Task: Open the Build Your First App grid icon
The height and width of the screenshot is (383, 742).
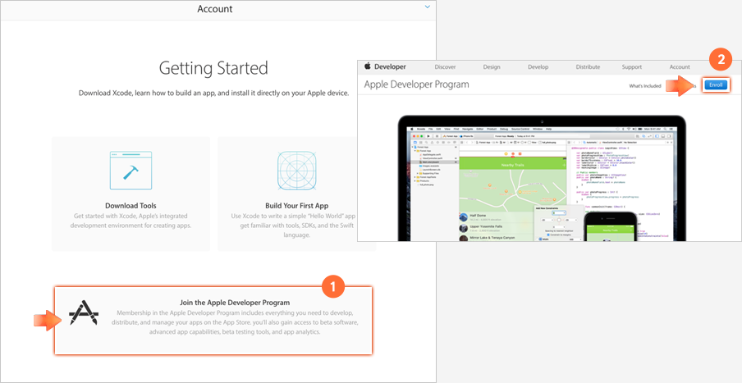Action: tap(296, 171)
